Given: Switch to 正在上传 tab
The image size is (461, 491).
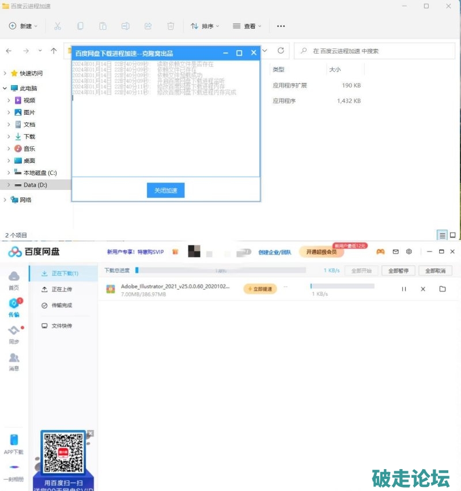Looking at the screenshot, I should [x=62, y=289].
